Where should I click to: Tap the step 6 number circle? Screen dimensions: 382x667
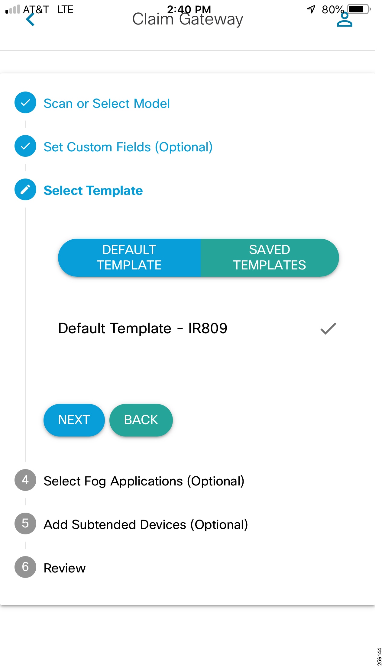point(25,567)
